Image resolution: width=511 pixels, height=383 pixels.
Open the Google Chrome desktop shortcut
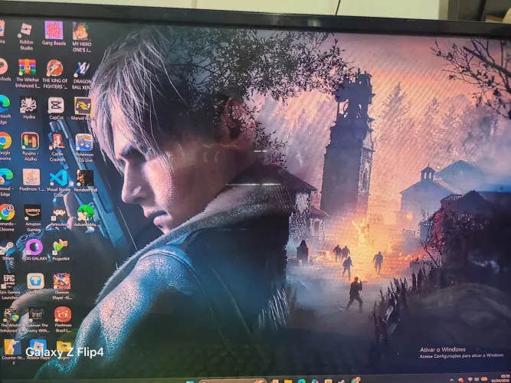tap(5, 146)
